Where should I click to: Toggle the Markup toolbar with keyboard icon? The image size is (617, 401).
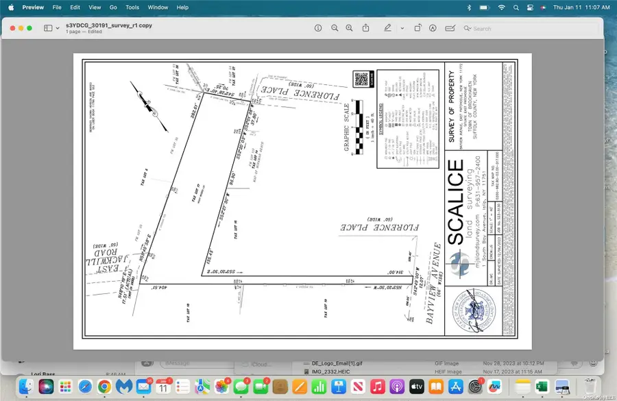[x=449, y=28]
